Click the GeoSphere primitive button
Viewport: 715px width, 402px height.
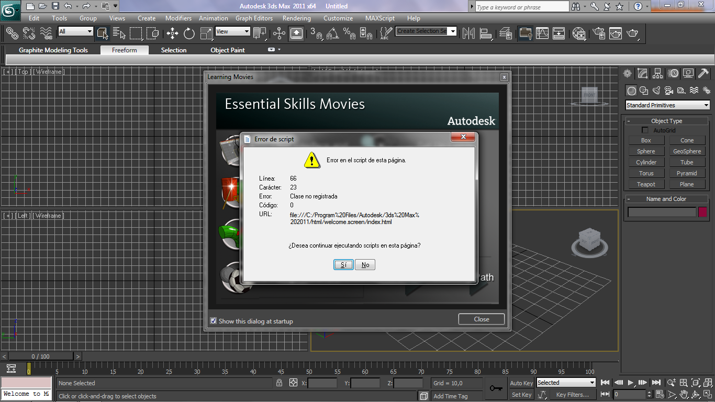[x=687, y=151]
